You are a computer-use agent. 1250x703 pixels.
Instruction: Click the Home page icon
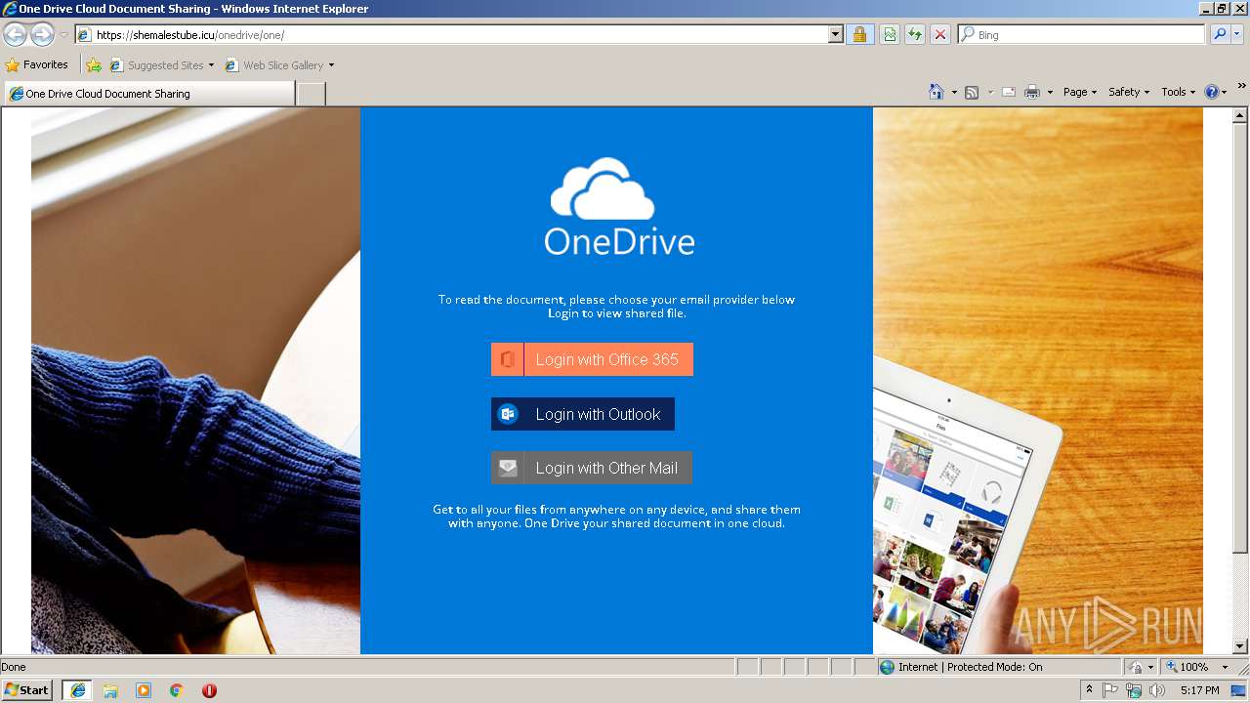tap(936, 92)
